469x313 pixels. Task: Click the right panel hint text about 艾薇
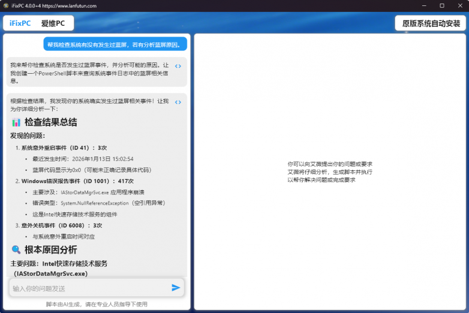(330, 171)
